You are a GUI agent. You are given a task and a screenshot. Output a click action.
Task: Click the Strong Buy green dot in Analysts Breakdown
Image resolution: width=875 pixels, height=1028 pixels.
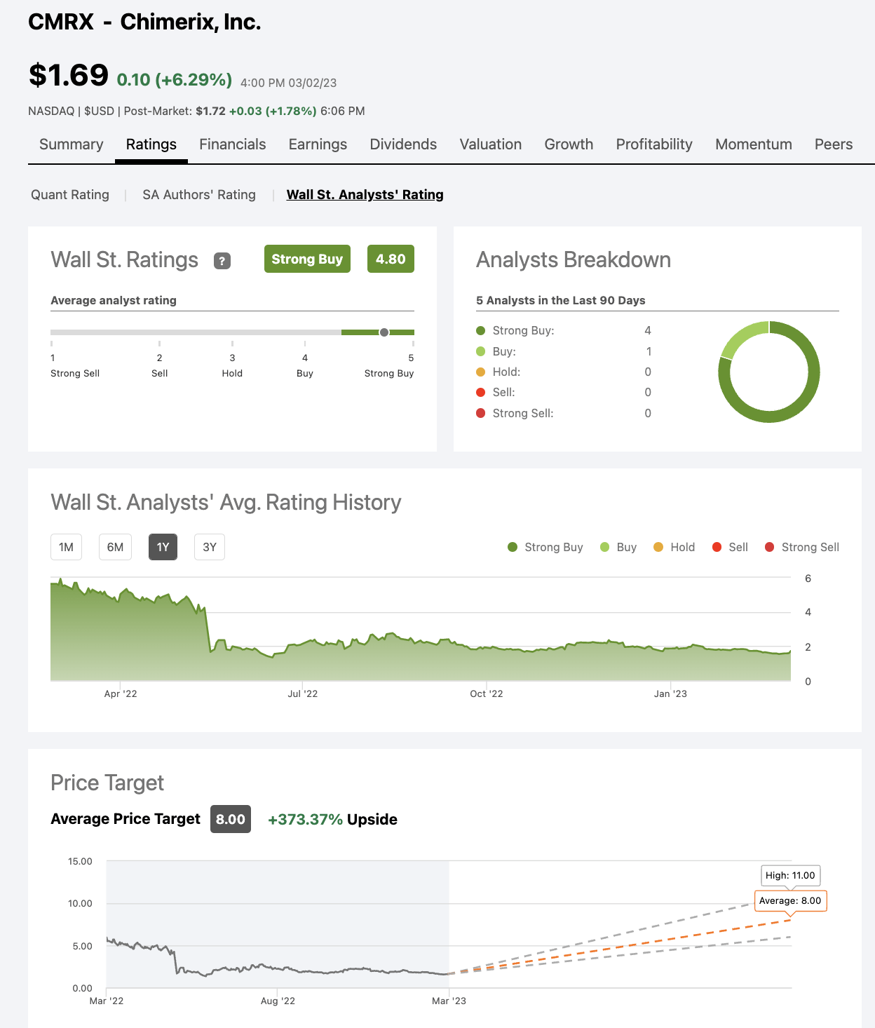tap(480, 330)
